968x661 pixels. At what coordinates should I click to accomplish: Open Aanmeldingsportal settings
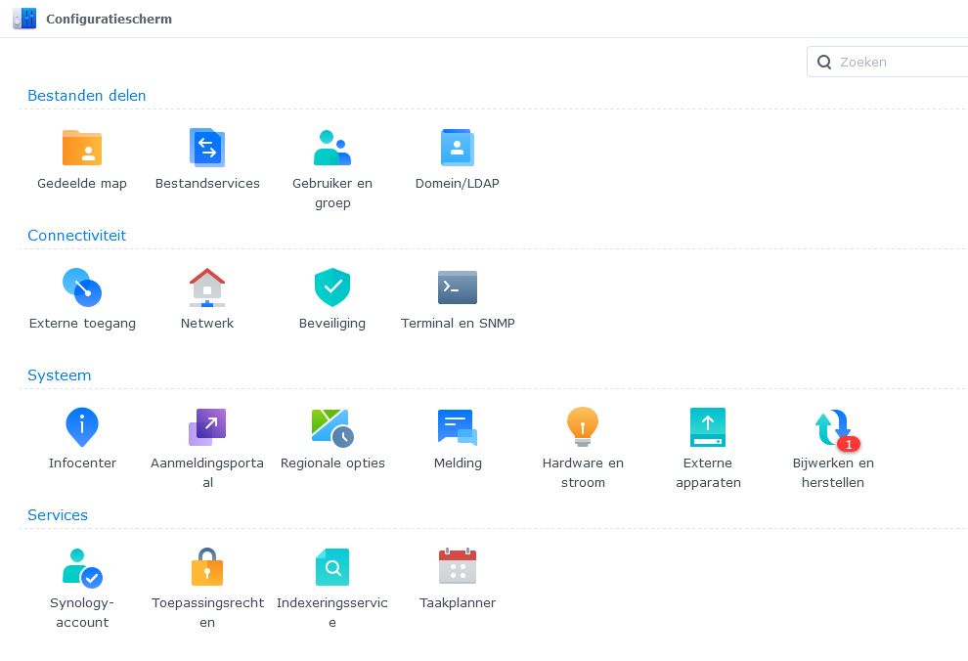click(207, 428)
